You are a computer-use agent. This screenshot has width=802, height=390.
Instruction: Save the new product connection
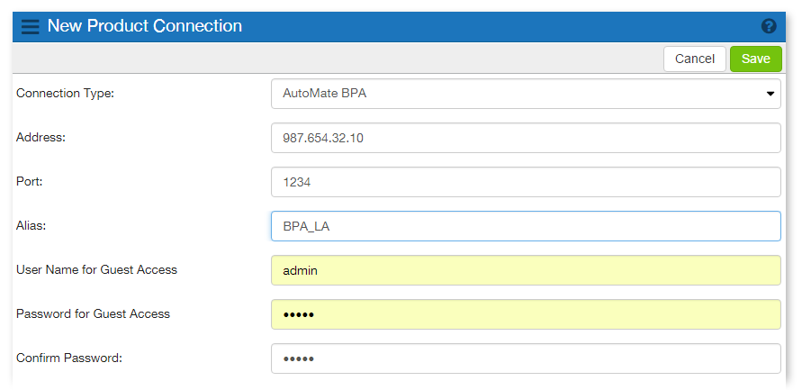755,59
